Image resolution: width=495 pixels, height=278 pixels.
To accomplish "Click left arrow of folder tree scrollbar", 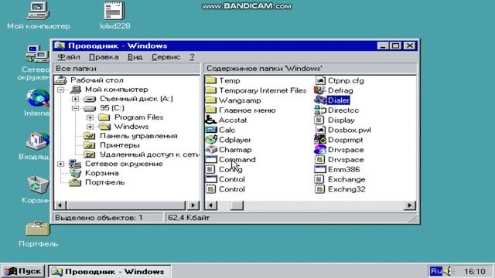I will tap(60, 205).
